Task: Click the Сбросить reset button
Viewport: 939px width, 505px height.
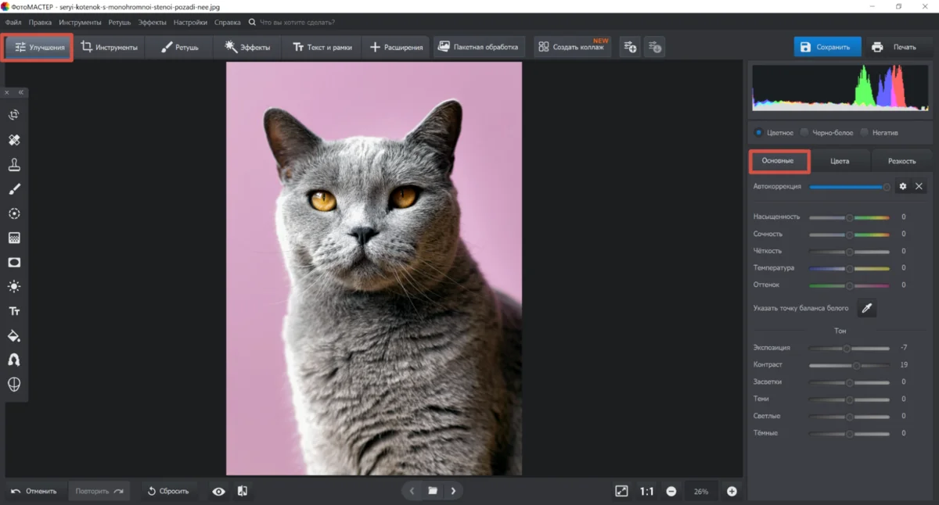Action: pyautogui.click(x=168, y=491)
